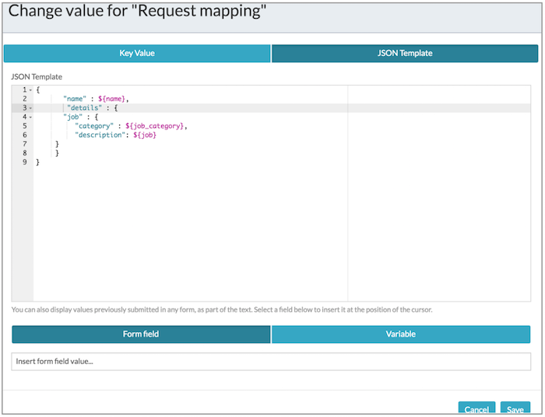
Task: Click line number 7 in the gutter
Action: [25, 144]
